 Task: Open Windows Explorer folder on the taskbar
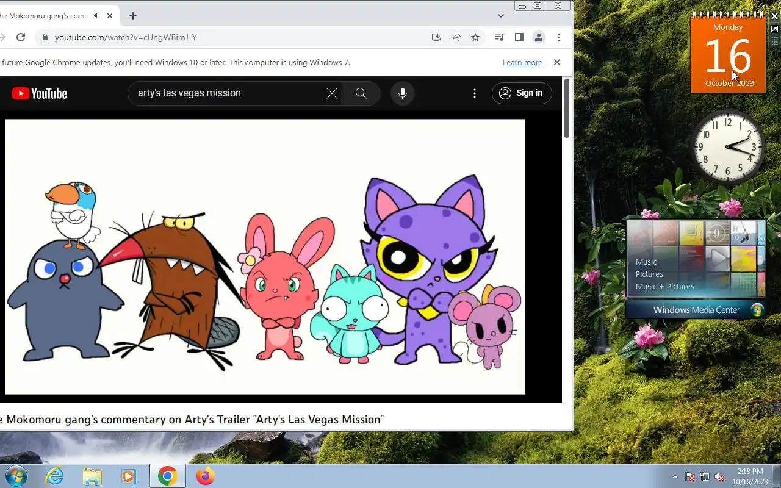92,476
